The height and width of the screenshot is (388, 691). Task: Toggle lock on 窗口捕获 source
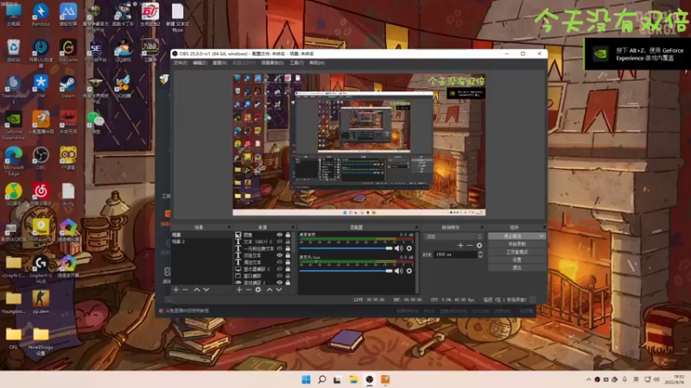(x=288, y=276)
